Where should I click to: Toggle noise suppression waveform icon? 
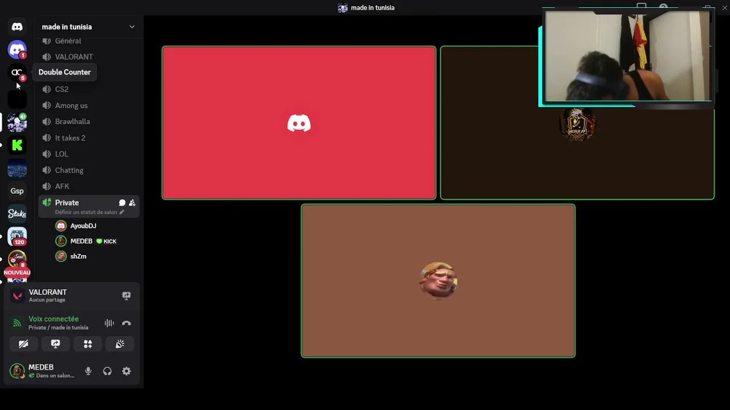click(109, 323)
